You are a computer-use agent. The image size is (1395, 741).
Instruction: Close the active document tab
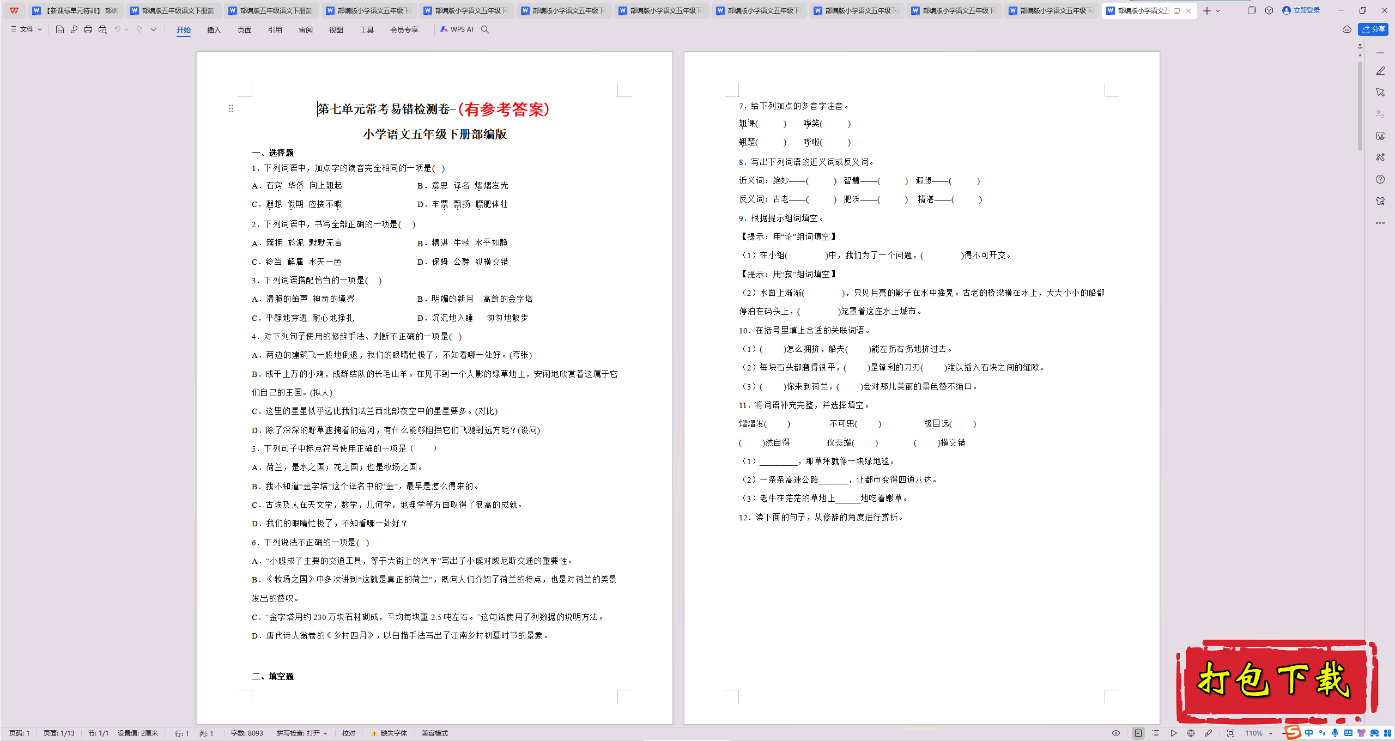1188,10
